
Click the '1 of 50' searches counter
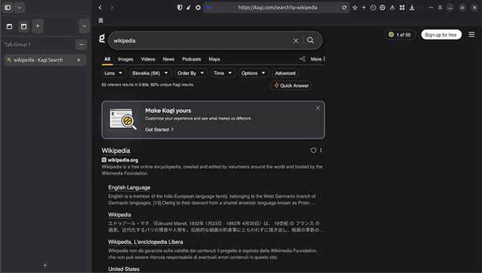400,35
